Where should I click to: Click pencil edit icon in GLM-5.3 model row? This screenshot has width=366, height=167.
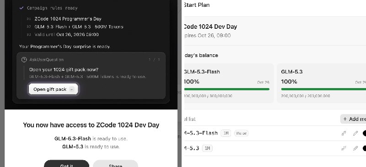point(355,148)
